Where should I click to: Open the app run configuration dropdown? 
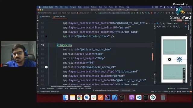pos(104,13)
